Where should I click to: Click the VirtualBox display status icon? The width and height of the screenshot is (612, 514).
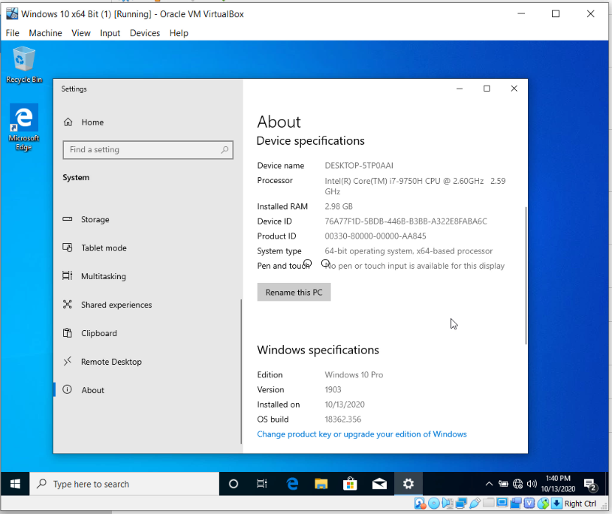[x=502, y=503]
